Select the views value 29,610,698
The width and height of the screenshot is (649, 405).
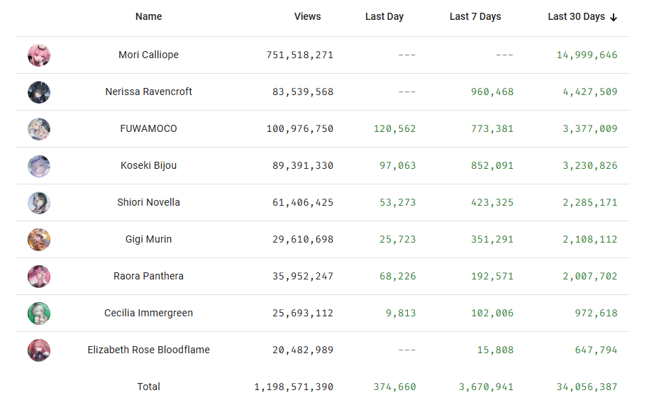click(x=303, y=240)
